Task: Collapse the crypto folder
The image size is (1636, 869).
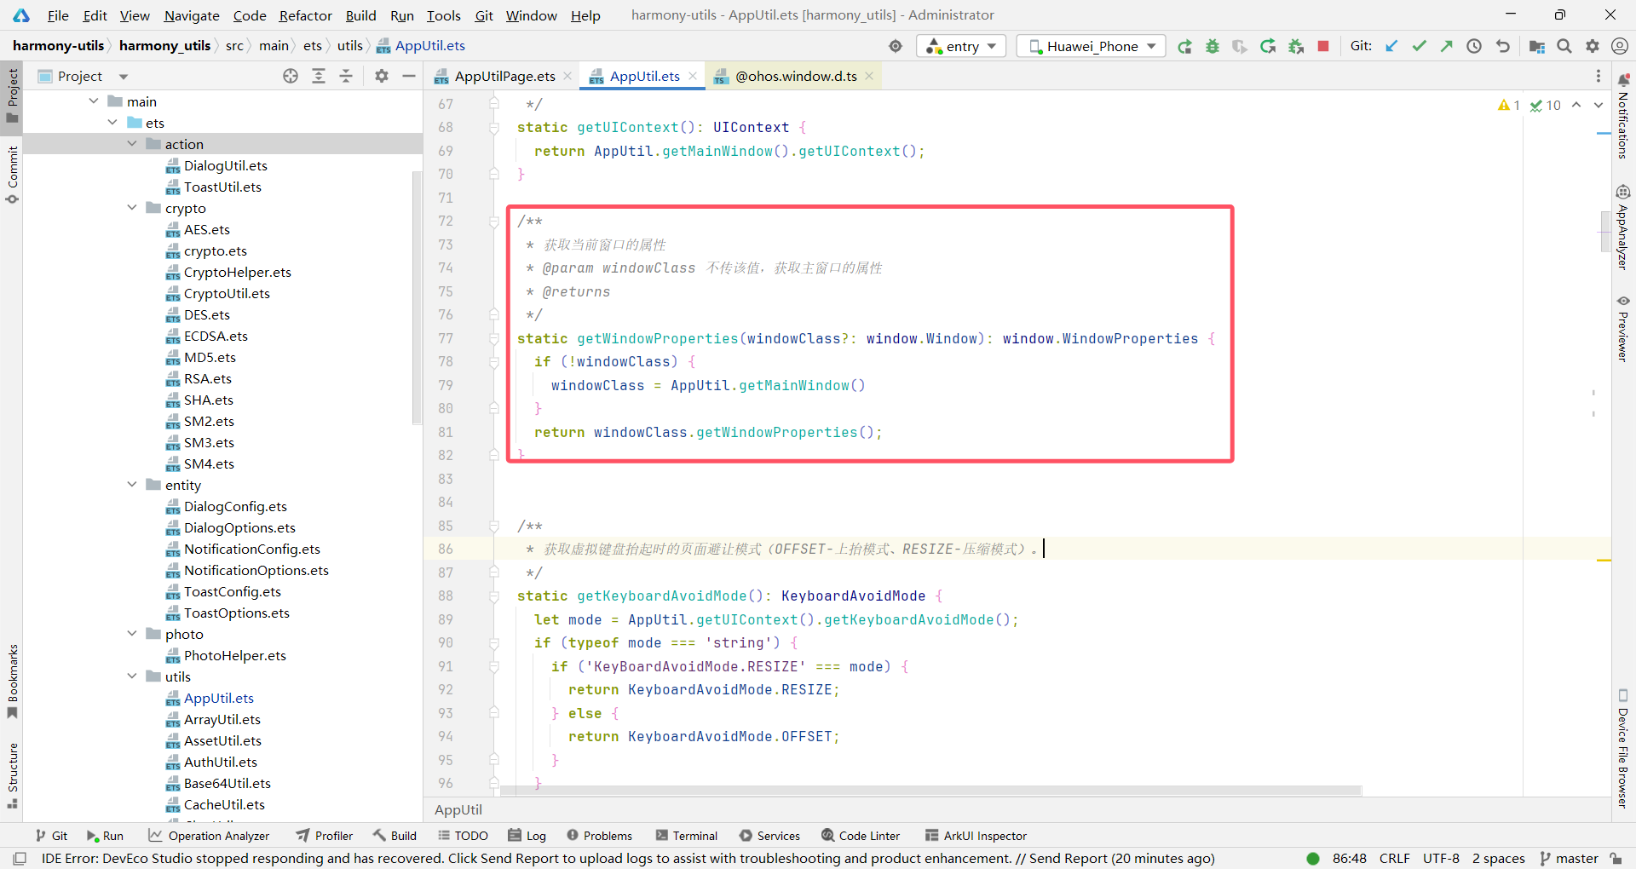Action: (x=132, y=208)
